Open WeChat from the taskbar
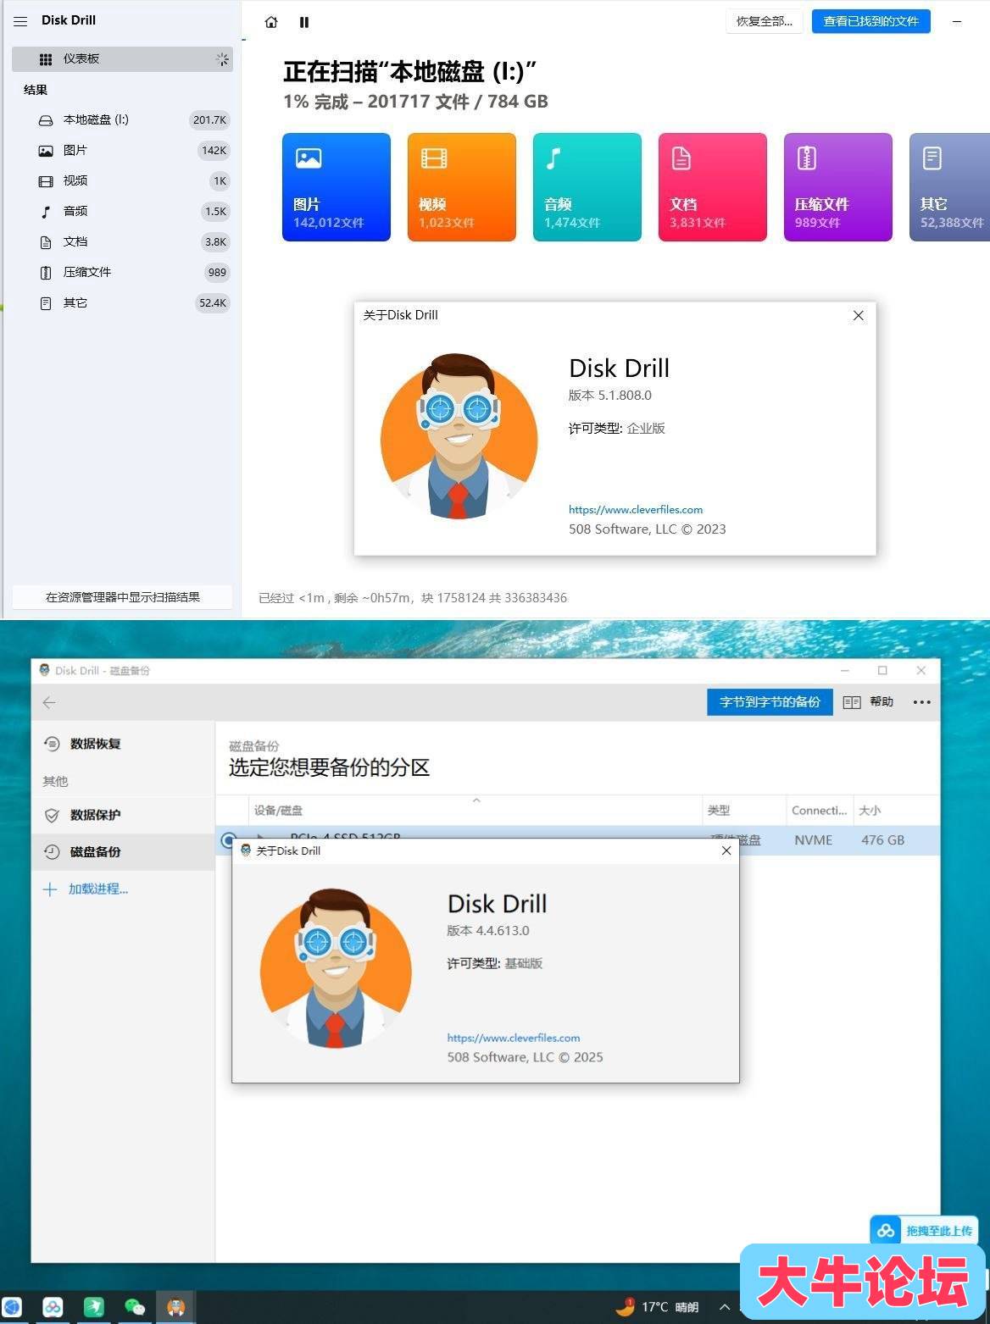Screen dimensions: 990x1324 pyautogui.click(x=135, y=1307)
